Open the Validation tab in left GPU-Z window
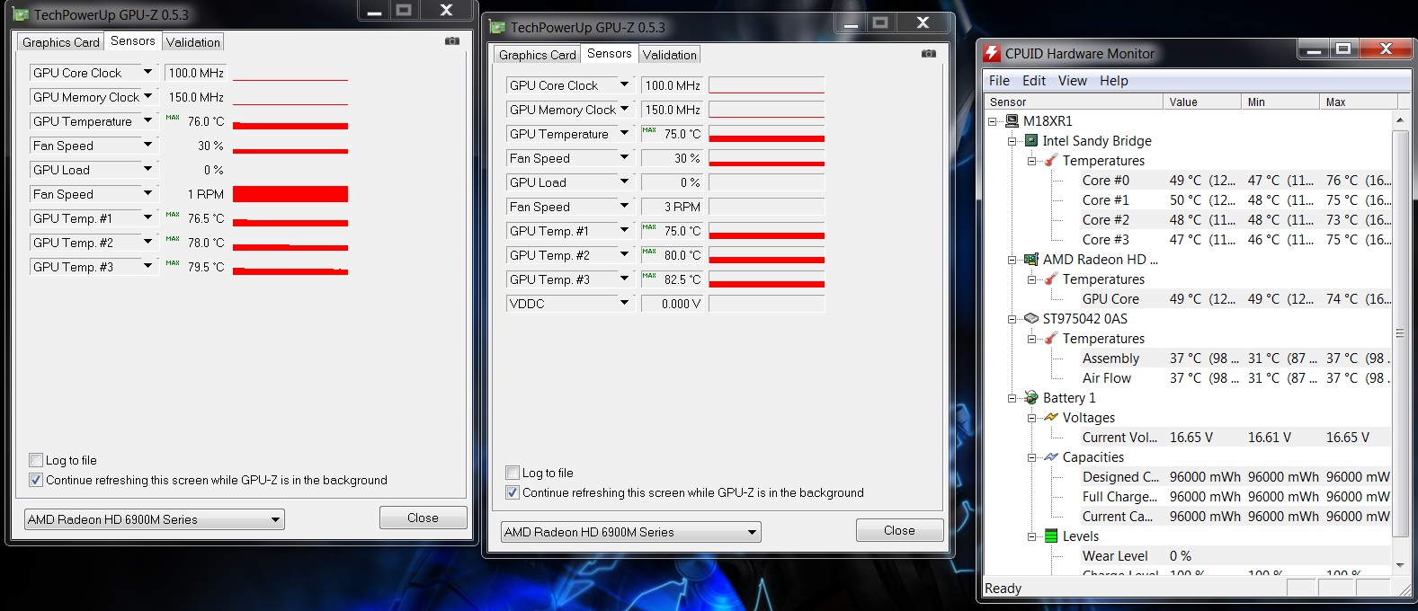This screenshot has height=611, width=1418. coord(193,42)
